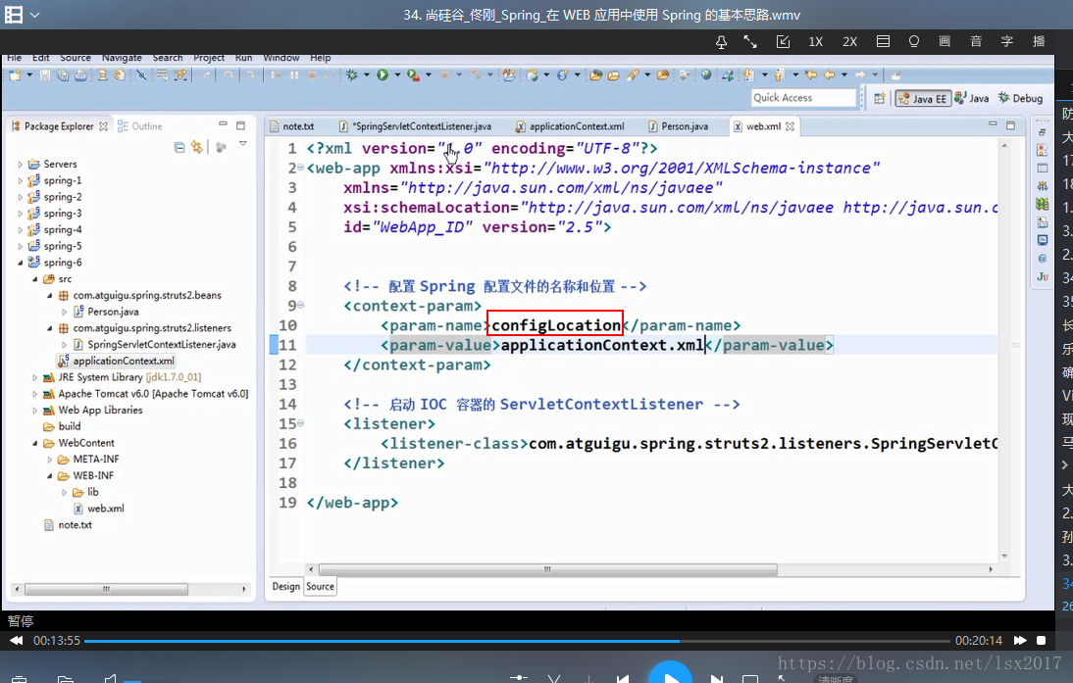Viewport: 1073px width, 683px height.
Task: Open the 音 audio settings
Action: click(976, 42)
